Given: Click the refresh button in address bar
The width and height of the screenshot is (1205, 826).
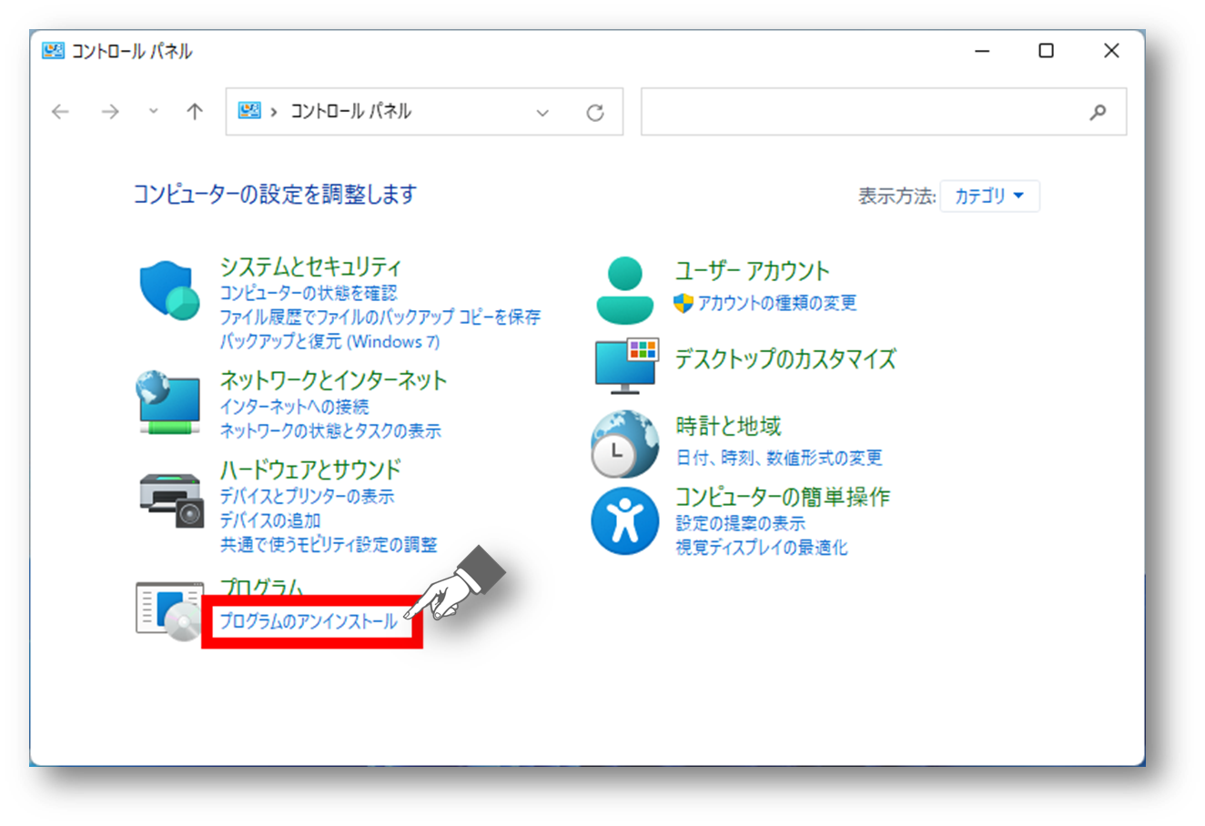Looking at the screenshot, I should click(x=595, y=113).
